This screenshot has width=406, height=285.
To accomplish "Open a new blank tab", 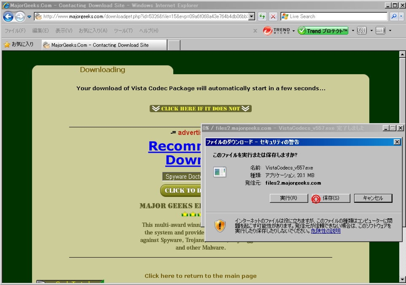I will 174,45.
